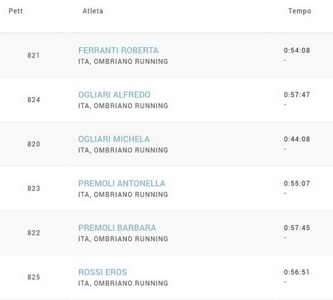This screenshot has width=333, height=300.
Task: Open athlete FERRANTI ROBERTA link
Action: tap(118, 50)
